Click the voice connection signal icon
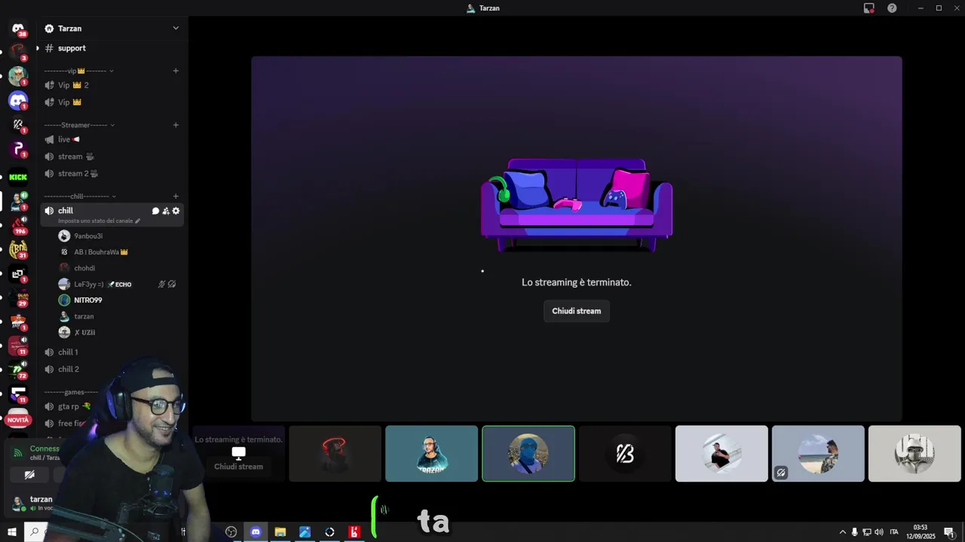Image resolution: width=965 pixels, height=542 pixels. [x=18, y=452]
